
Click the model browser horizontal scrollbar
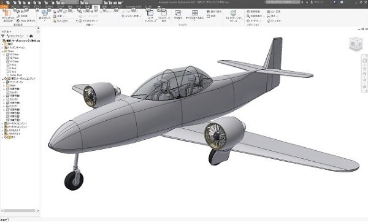click(20, 211)
